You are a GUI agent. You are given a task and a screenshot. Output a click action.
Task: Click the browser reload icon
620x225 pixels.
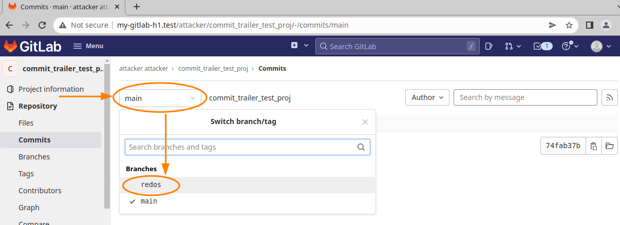pyautogui.click(x=43, y=25)
